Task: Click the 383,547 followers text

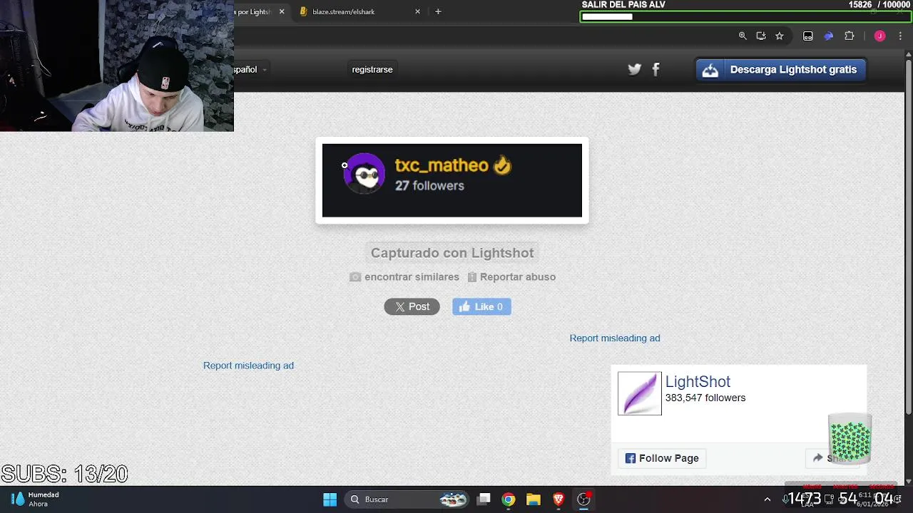Action: [x=705, y=398]
